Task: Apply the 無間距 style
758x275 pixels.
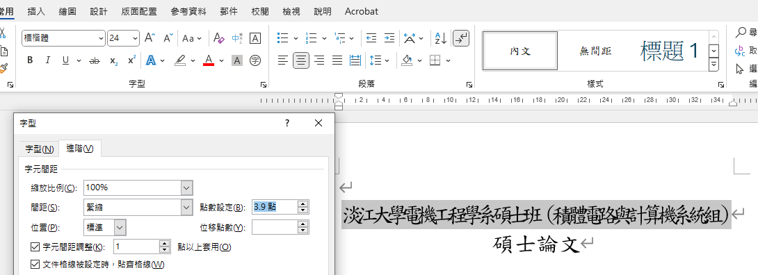Action: pyautogui.click(x=595, y=51)
